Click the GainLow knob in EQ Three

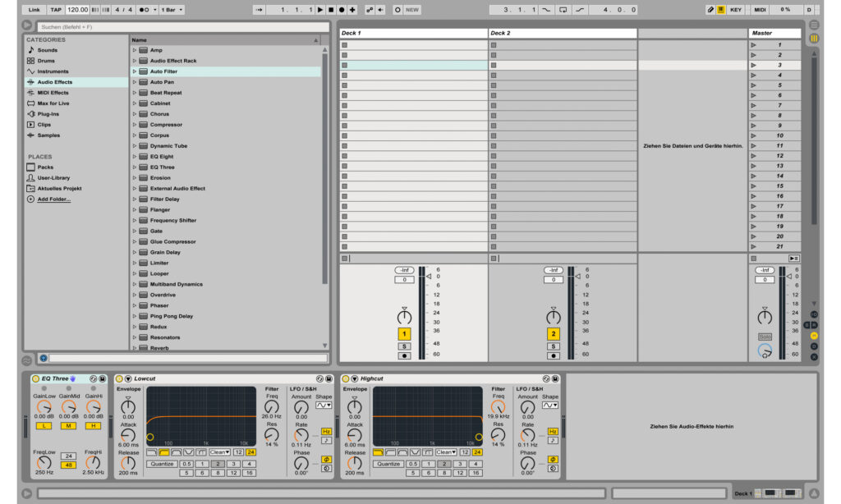point(44,406)
